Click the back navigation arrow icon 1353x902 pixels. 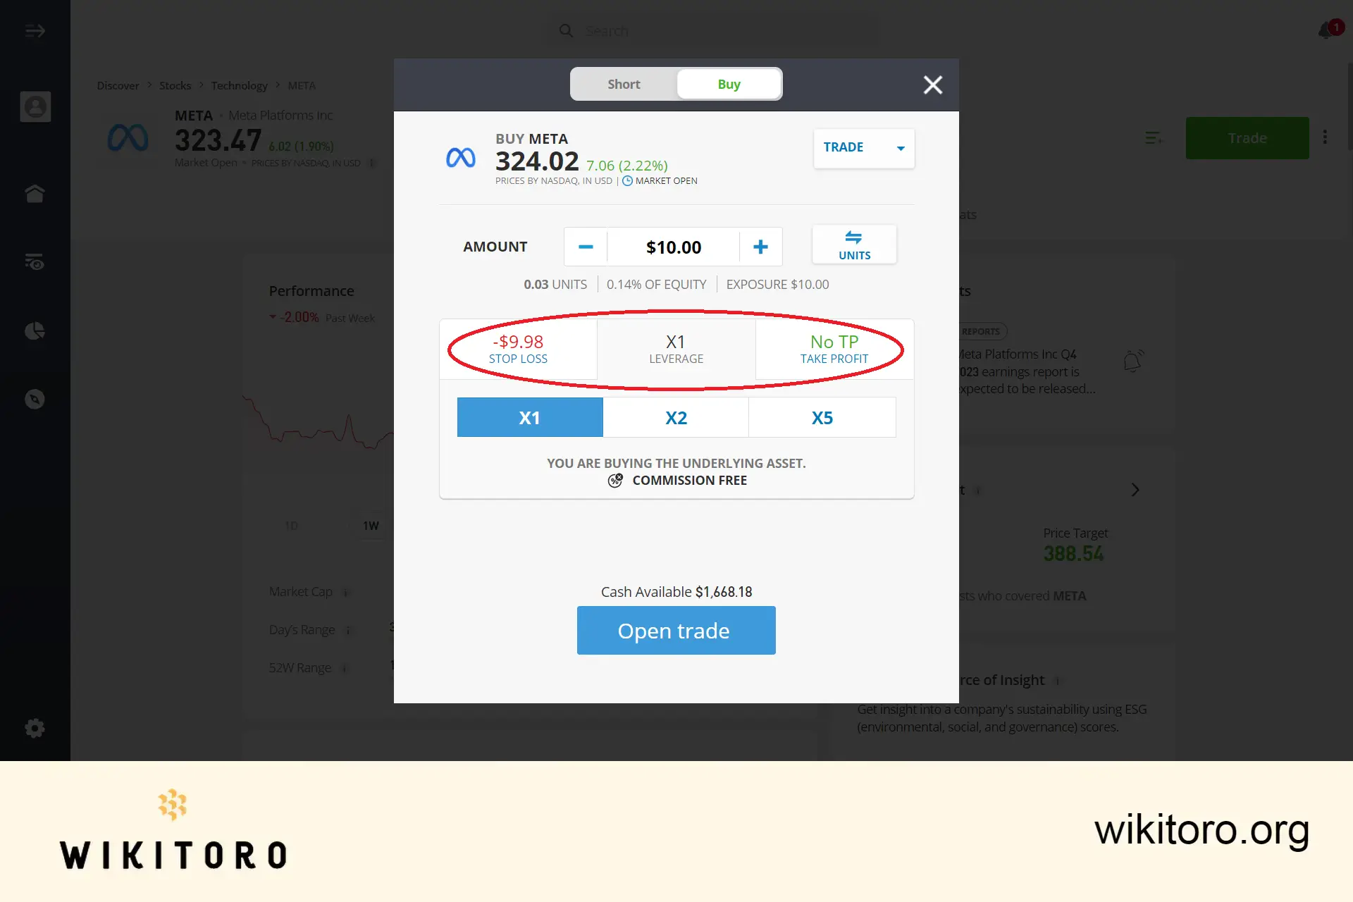(35, 29)
